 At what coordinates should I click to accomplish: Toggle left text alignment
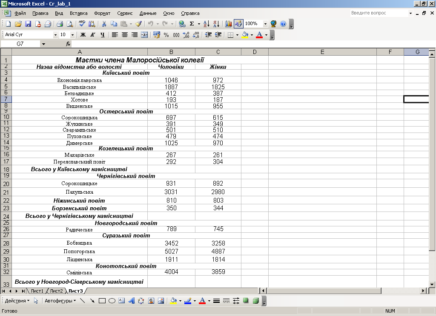pyautogui.click(x=115, y=35)
